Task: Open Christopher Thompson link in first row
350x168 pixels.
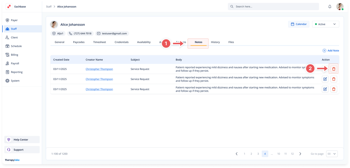Action: tap(99, 69)
